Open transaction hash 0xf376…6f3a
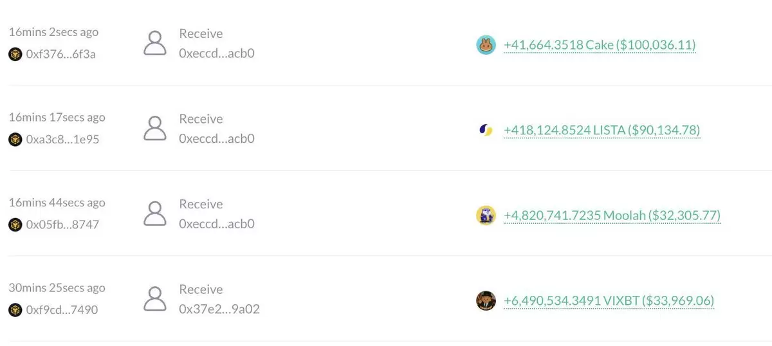Viewport: 772px width, 346px height. click(61, 54)
